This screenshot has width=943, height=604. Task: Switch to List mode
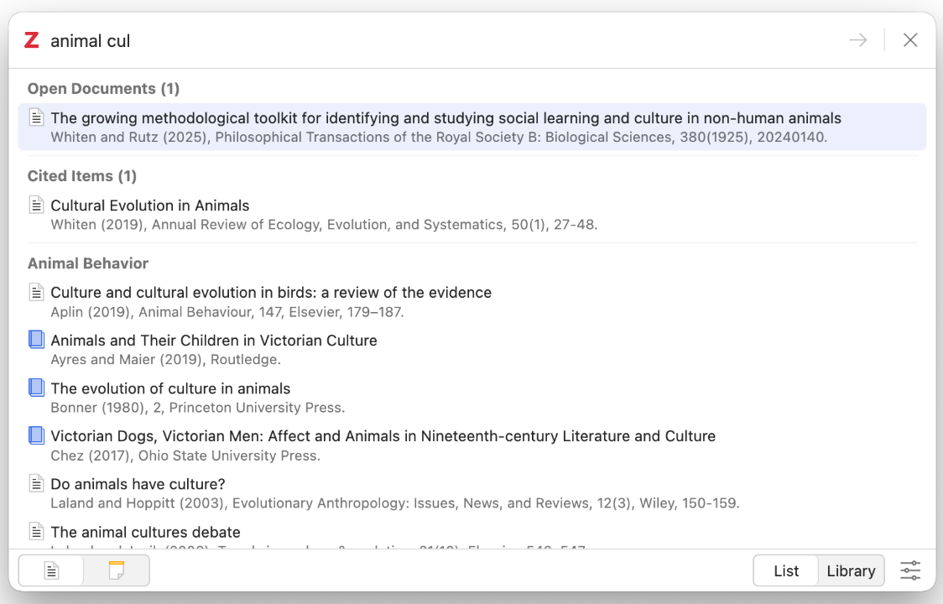coord(786,570)
